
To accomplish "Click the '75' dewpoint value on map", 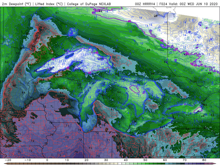I will point(76,152).
